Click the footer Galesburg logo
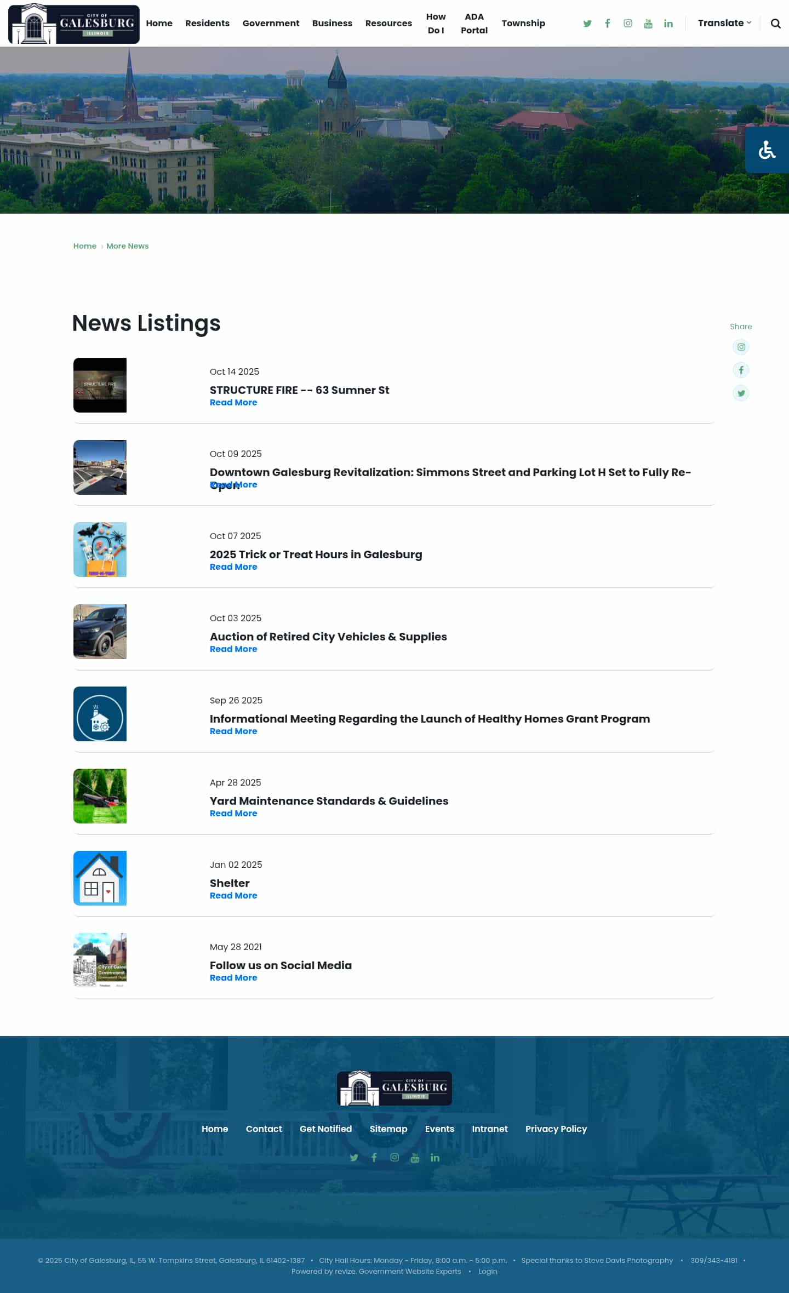 (x=395, y=1088)
